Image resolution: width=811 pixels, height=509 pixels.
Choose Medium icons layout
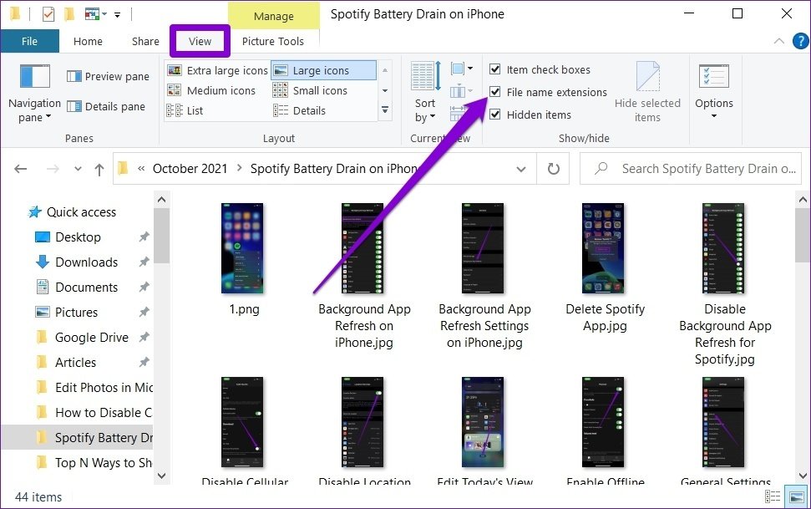[x=211, y=90]
